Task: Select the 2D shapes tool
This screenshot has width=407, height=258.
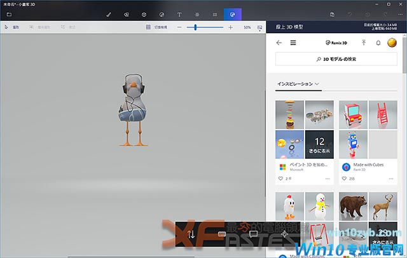Action: click(x=127, y=15)
